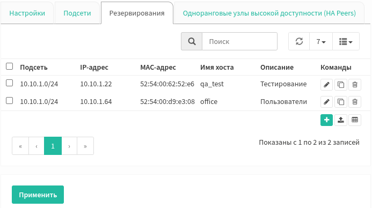Open the rows-per-page dropdown showing 7

(x=321, y=41)
